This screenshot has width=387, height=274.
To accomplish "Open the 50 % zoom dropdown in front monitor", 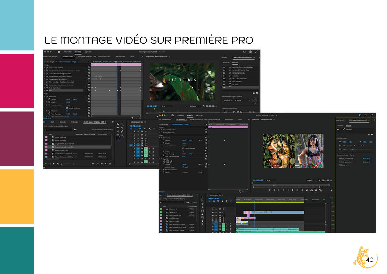I will tap(272, 180).
